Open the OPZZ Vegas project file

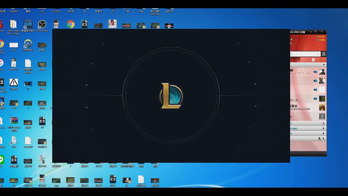click(113, 181)
